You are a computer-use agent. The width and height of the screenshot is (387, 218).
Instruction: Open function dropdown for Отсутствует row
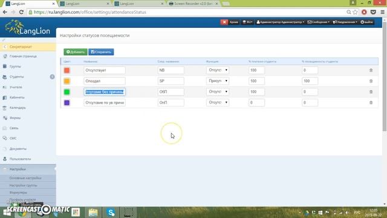click(218, 70)
